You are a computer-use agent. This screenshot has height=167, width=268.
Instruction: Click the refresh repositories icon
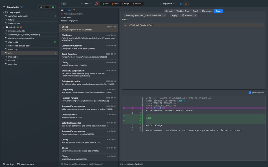pos(41,7)
